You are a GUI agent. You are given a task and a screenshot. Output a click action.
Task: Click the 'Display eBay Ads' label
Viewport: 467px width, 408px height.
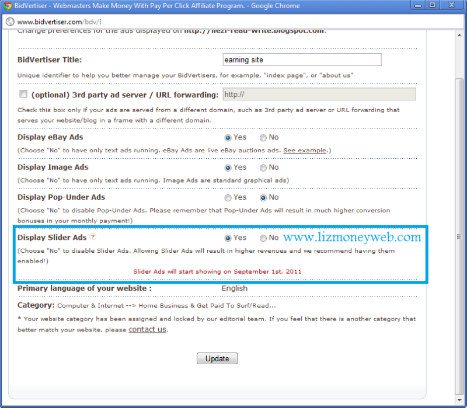(x=50, y=137)
